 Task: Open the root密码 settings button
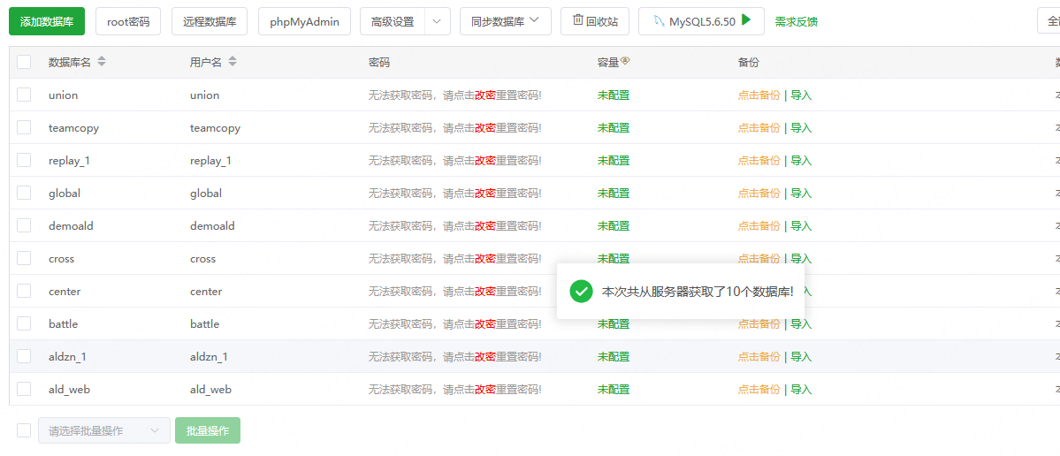pos(128,21)
